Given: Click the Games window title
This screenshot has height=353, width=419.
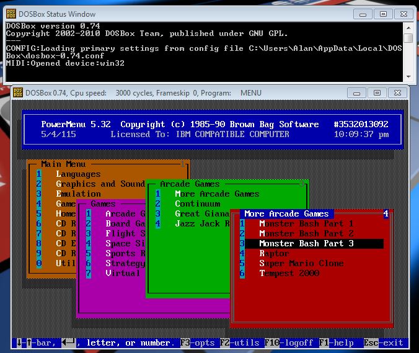Looking at the screenshot, I should click(103, 203).
